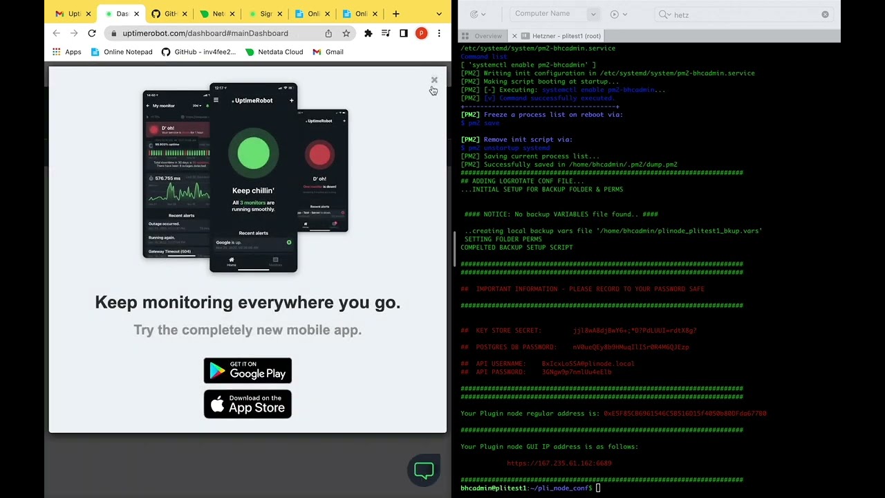Switch to the Overview tab
This screenshot has width=885, height=498.
(482, 36)
